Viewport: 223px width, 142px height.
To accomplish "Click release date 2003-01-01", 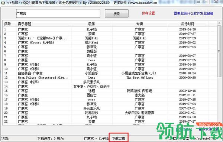I will coord(187,113).
